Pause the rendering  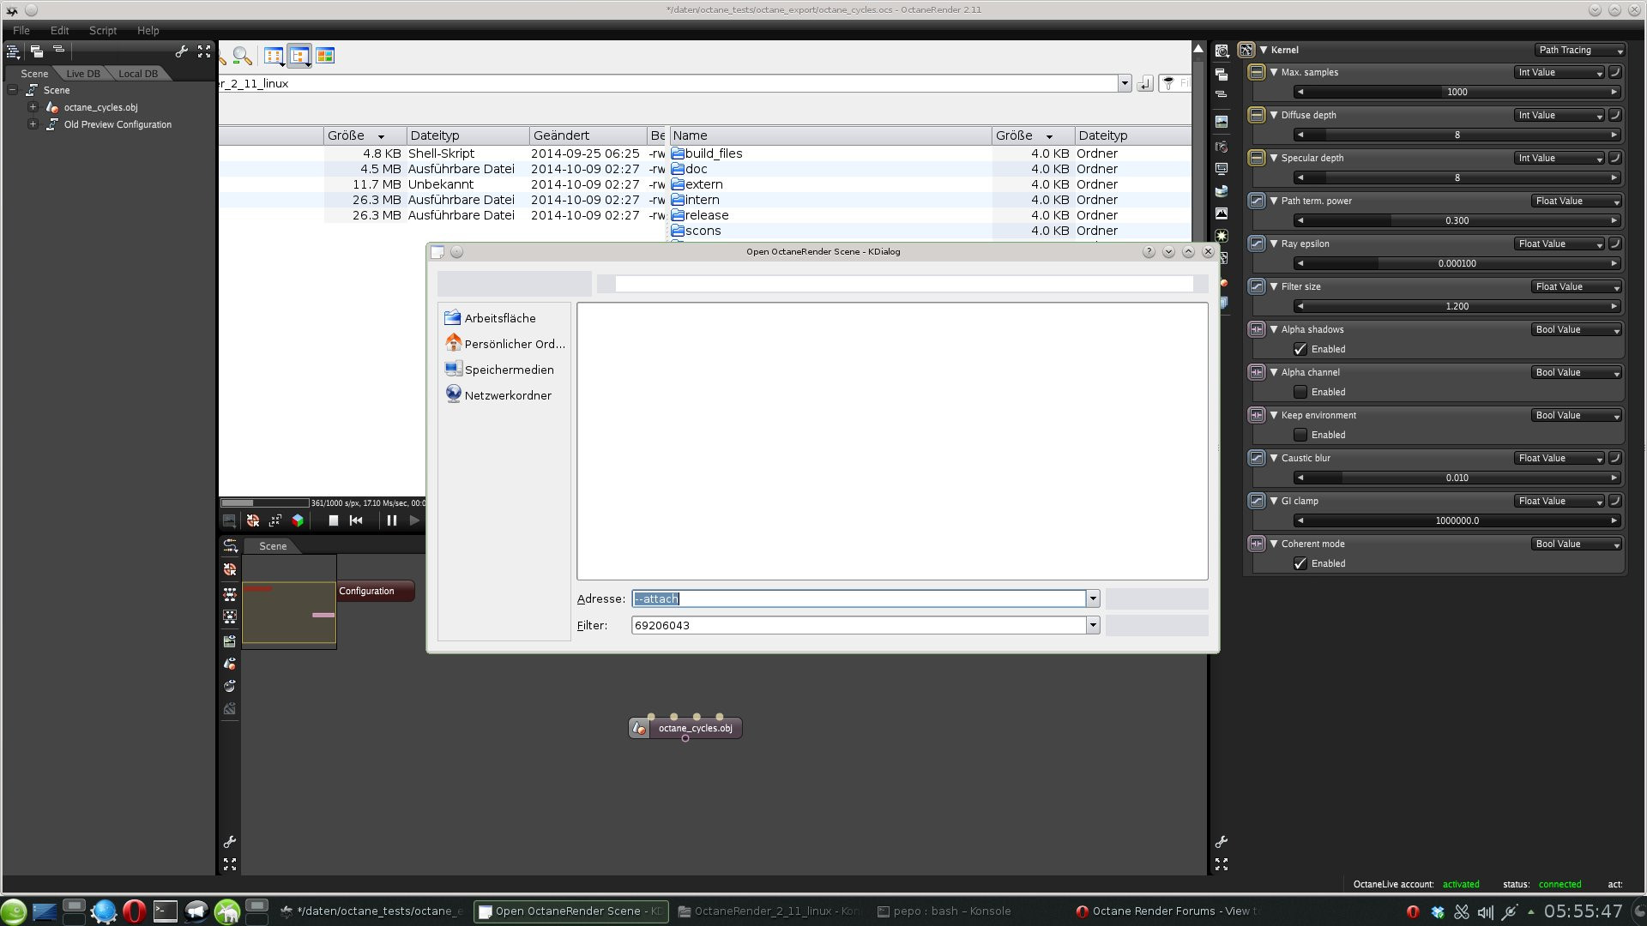pyautogui.click(x=392, y=520)
